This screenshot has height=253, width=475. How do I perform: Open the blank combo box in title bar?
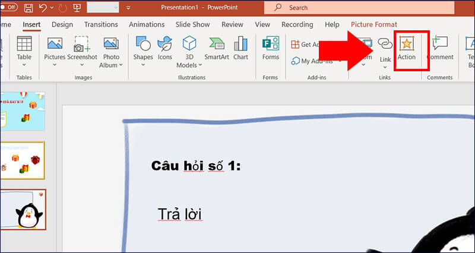coord(103,8)
